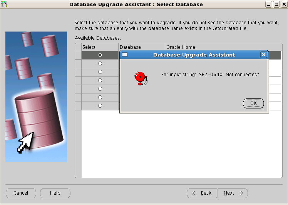288x205 pixels.
Task: Click the Oracle Home column header
Action: point(223,47)
